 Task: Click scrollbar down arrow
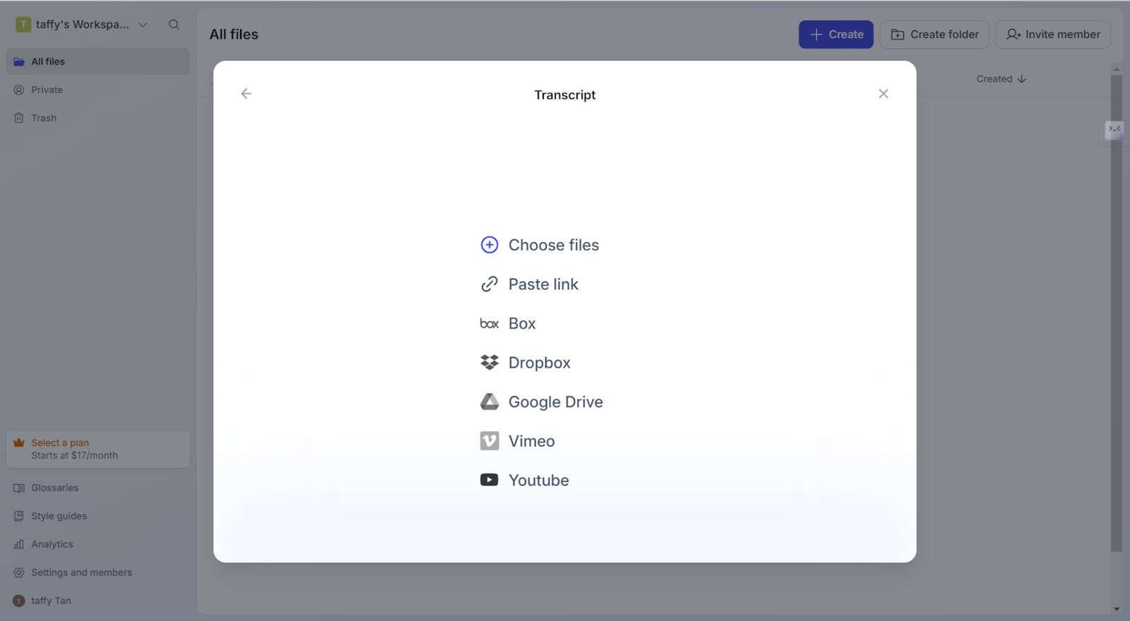[x=1116, y=609]
